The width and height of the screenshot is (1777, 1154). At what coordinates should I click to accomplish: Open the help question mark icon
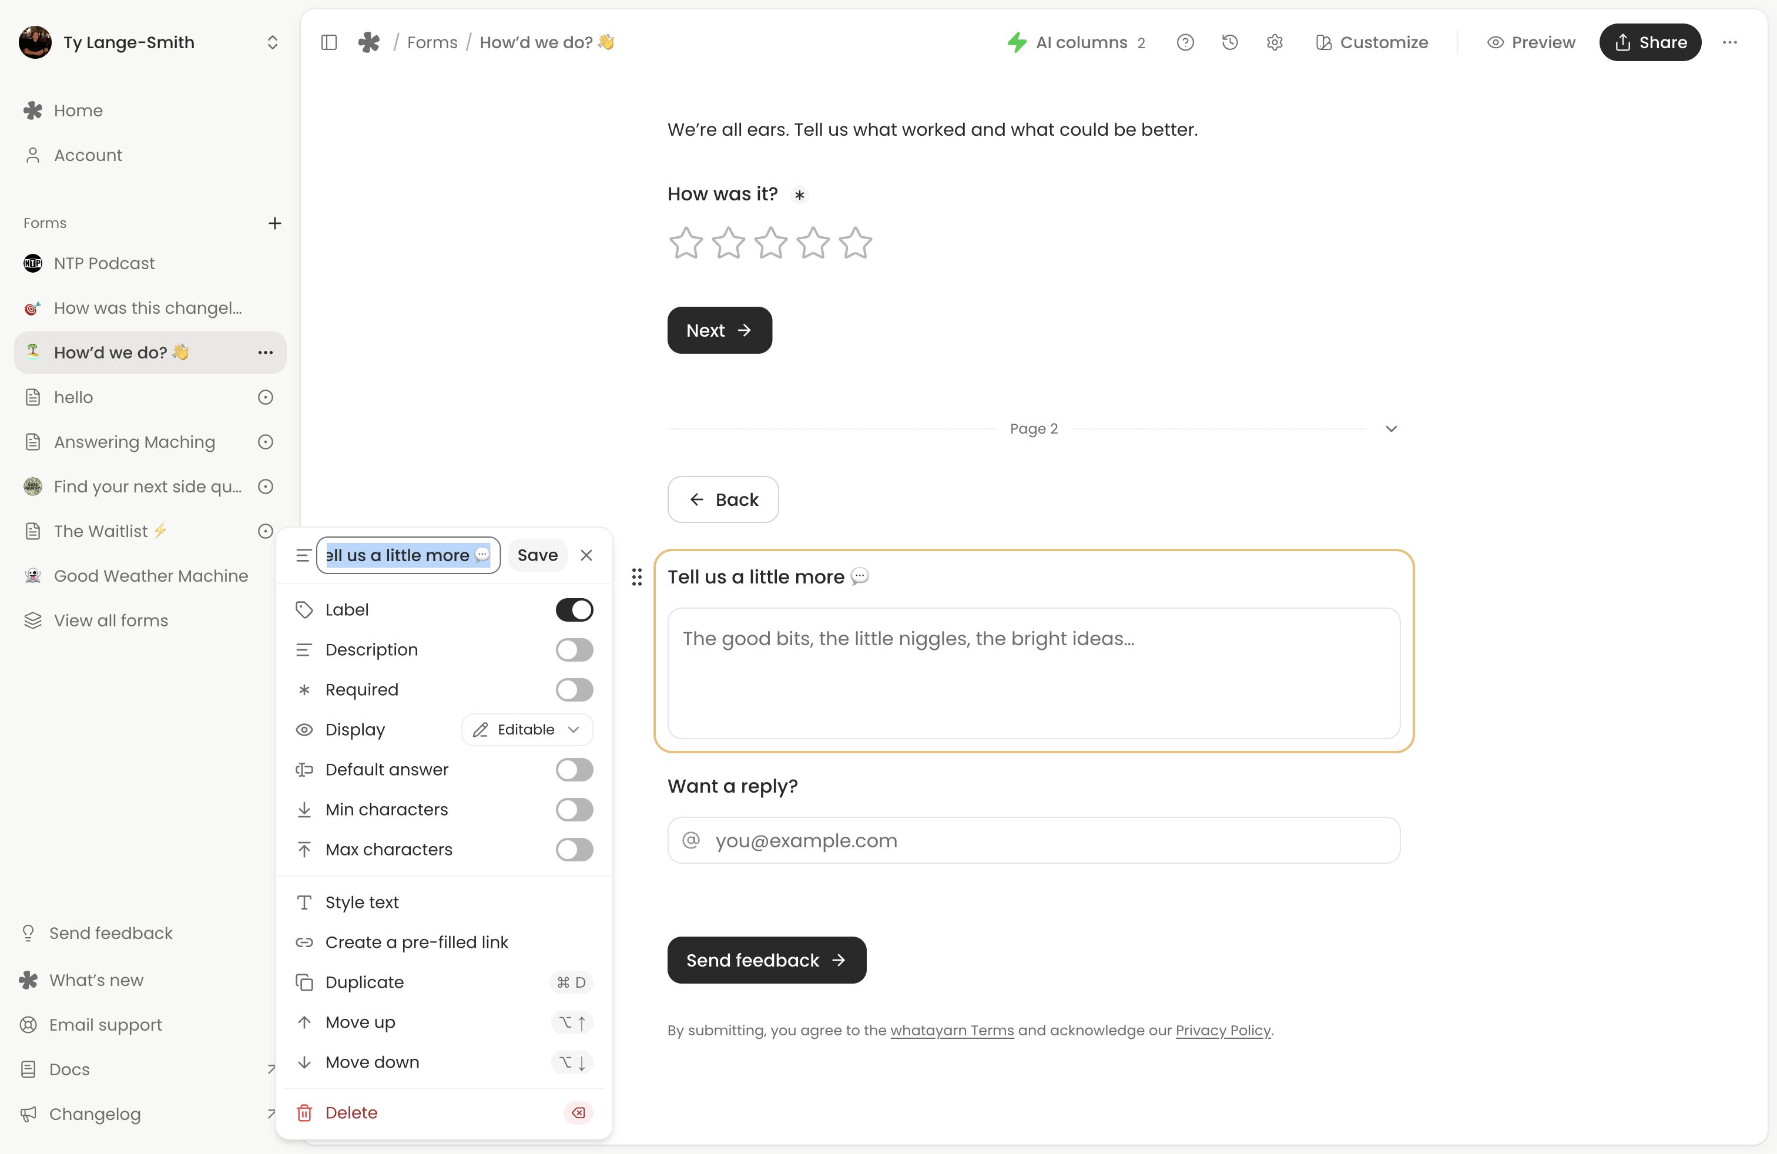[x=1185, y=42]
